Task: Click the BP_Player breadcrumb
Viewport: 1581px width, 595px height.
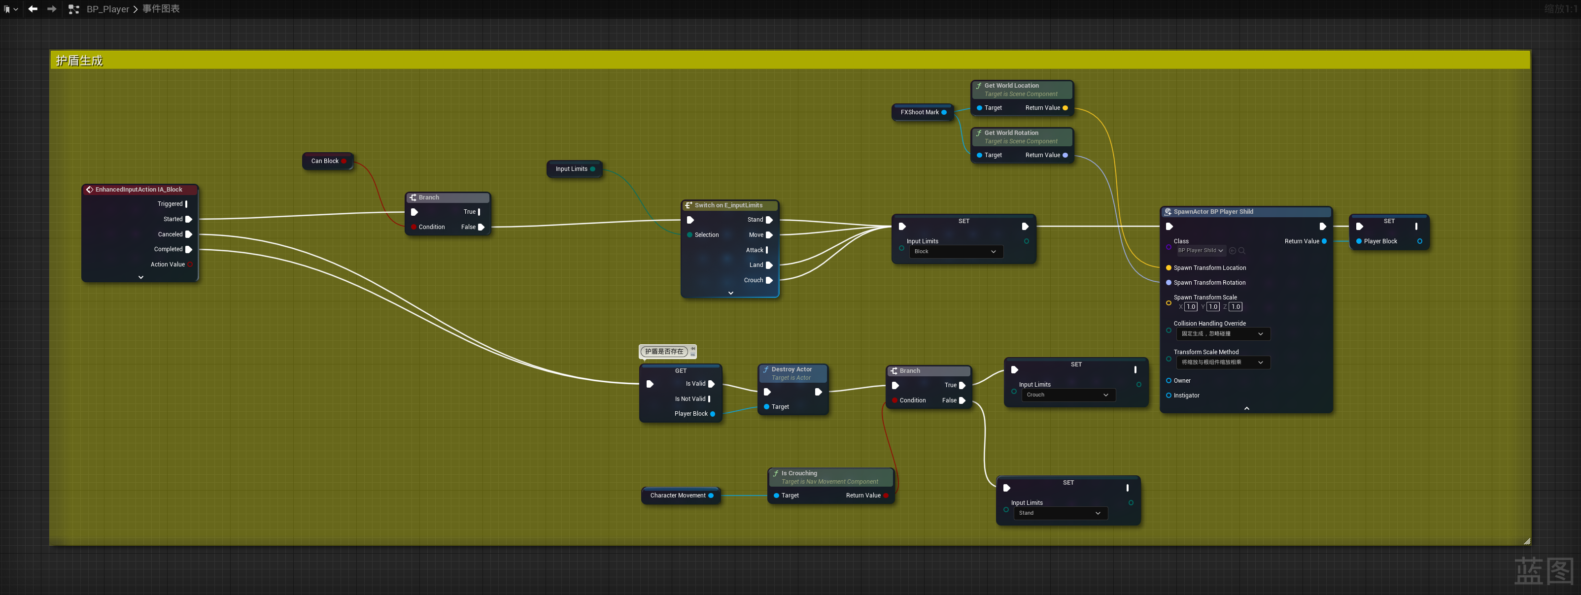Action: tap(107, 9)
